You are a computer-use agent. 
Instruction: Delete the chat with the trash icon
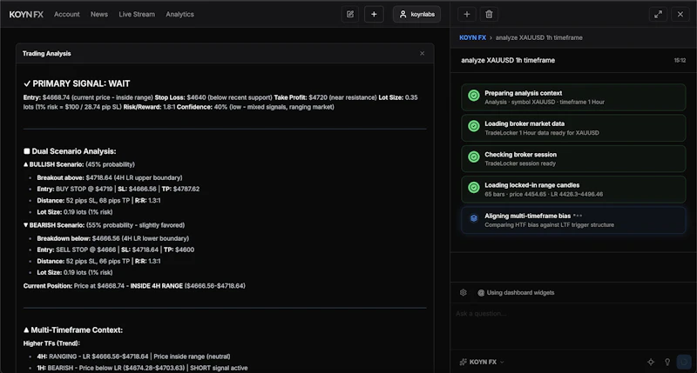click(489, 14)
